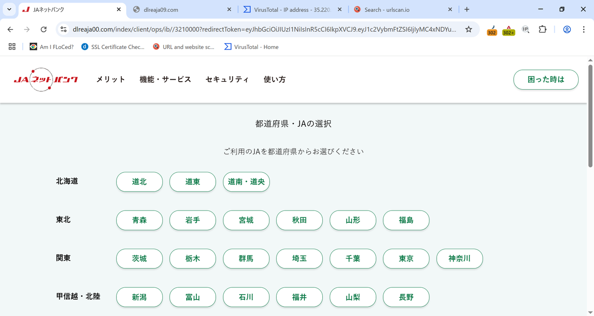Click the JAネットバンク logo

(46, 80)
